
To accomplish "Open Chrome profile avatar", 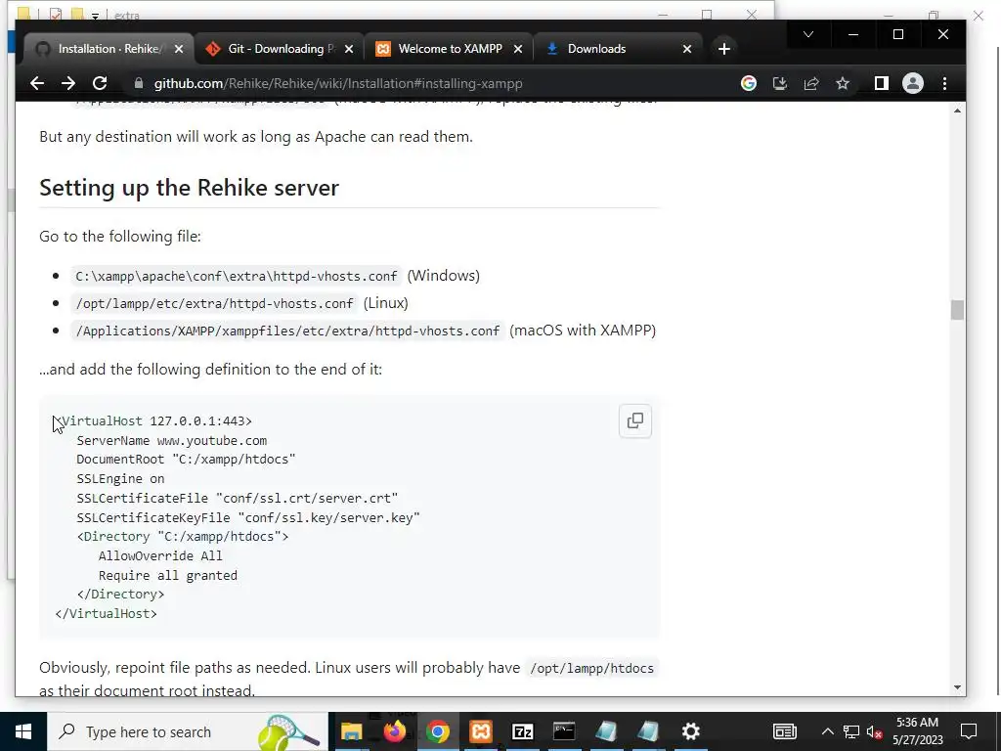I will [913, 84].
